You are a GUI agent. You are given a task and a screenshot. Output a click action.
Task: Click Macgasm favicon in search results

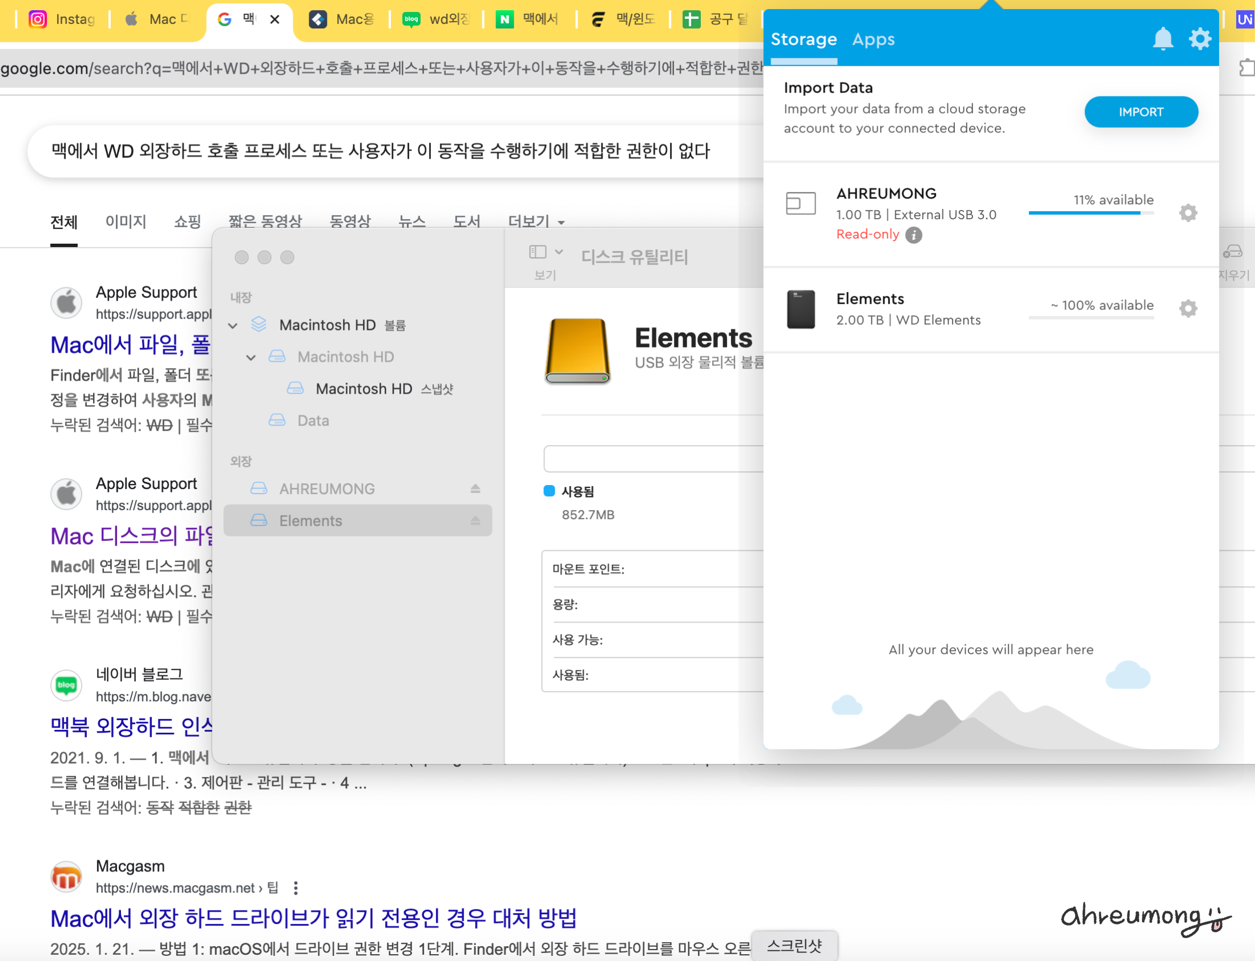pos(66,877)
